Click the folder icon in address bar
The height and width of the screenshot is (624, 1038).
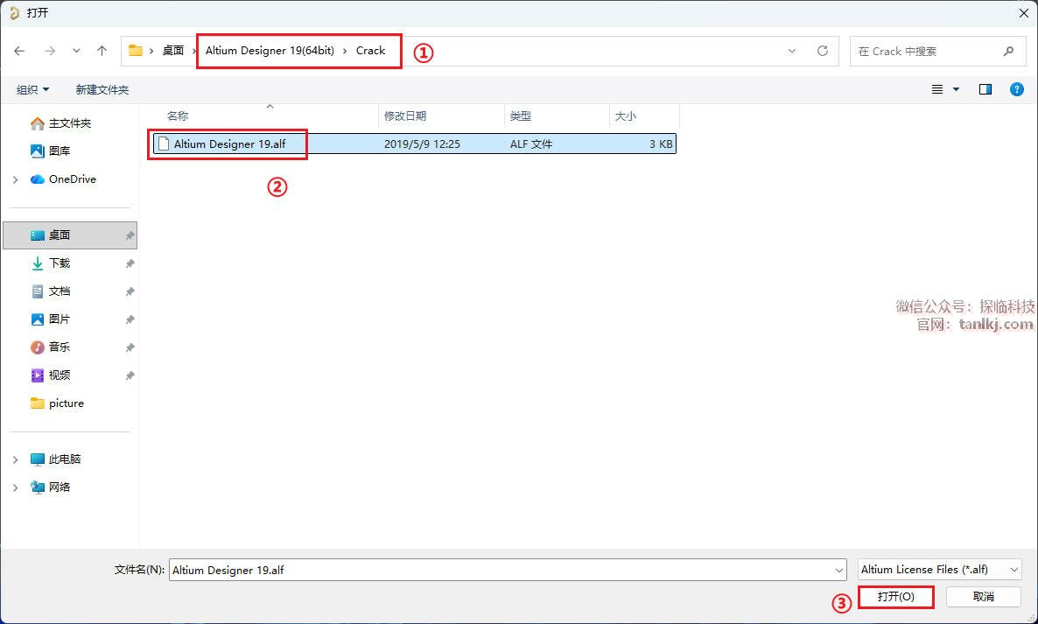coord(136,50)
